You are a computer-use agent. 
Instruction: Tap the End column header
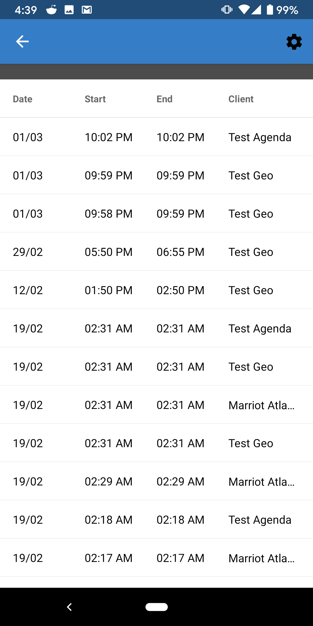(164, 99)
